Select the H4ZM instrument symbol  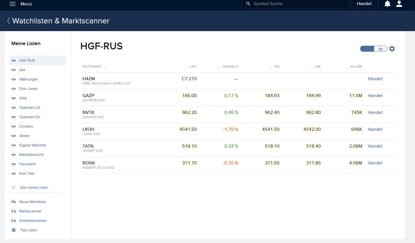[x=89, y=79]
